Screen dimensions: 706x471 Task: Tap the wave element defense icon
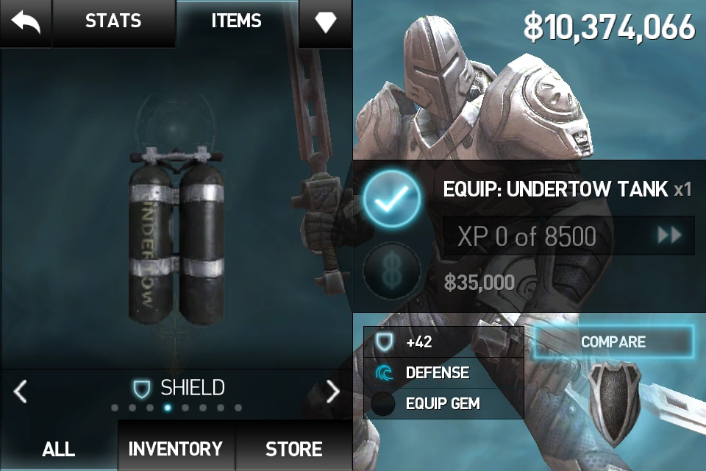[384, 372]
